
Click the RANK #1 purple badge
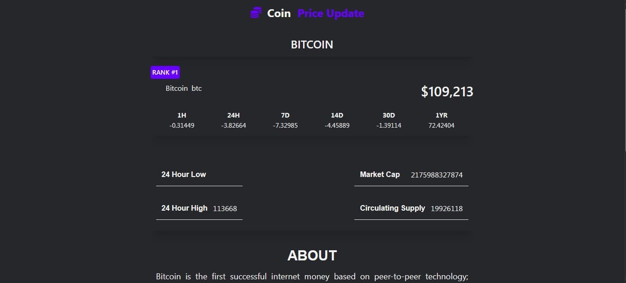tap(165, 72)
